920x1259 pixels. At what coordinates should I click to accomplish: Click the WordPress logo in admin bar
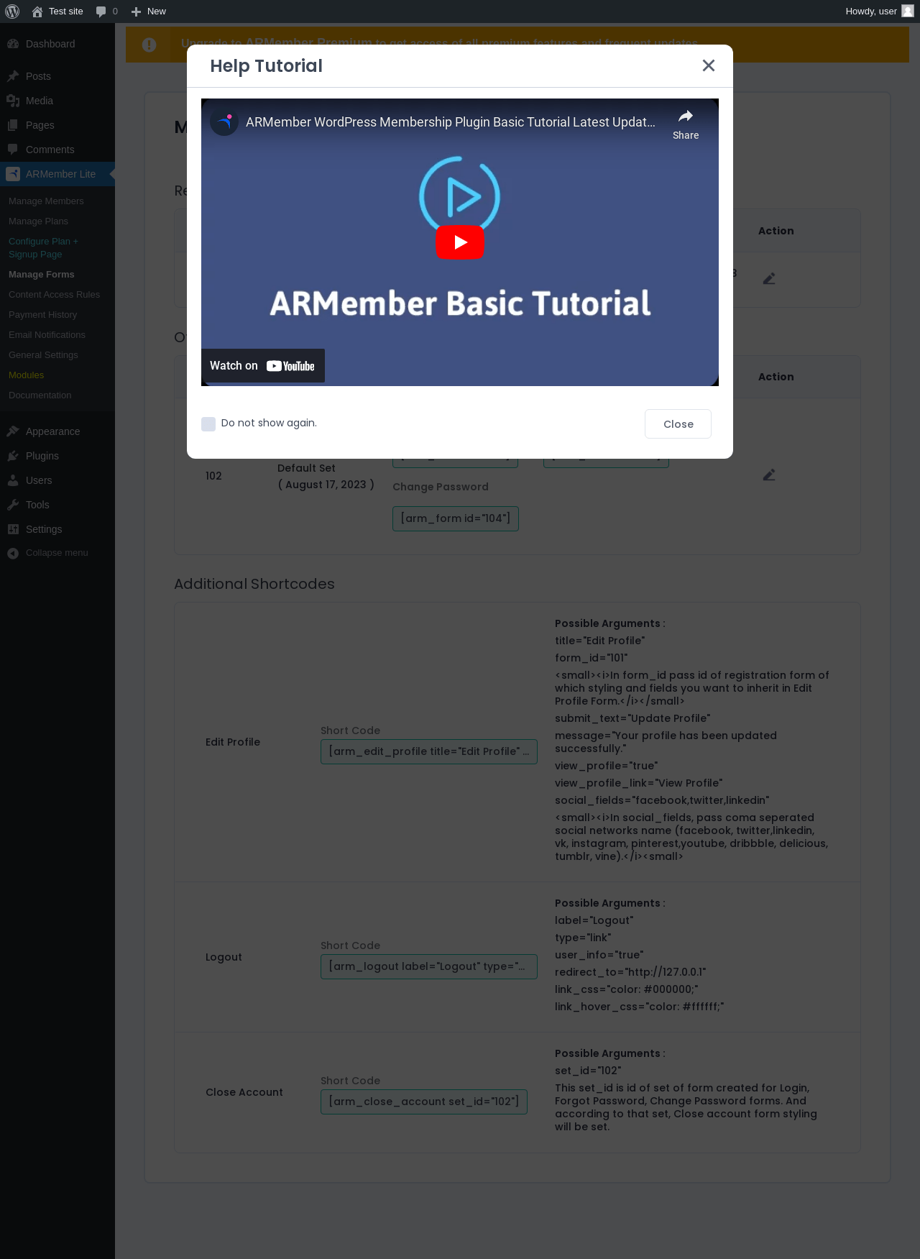[12, 12]
